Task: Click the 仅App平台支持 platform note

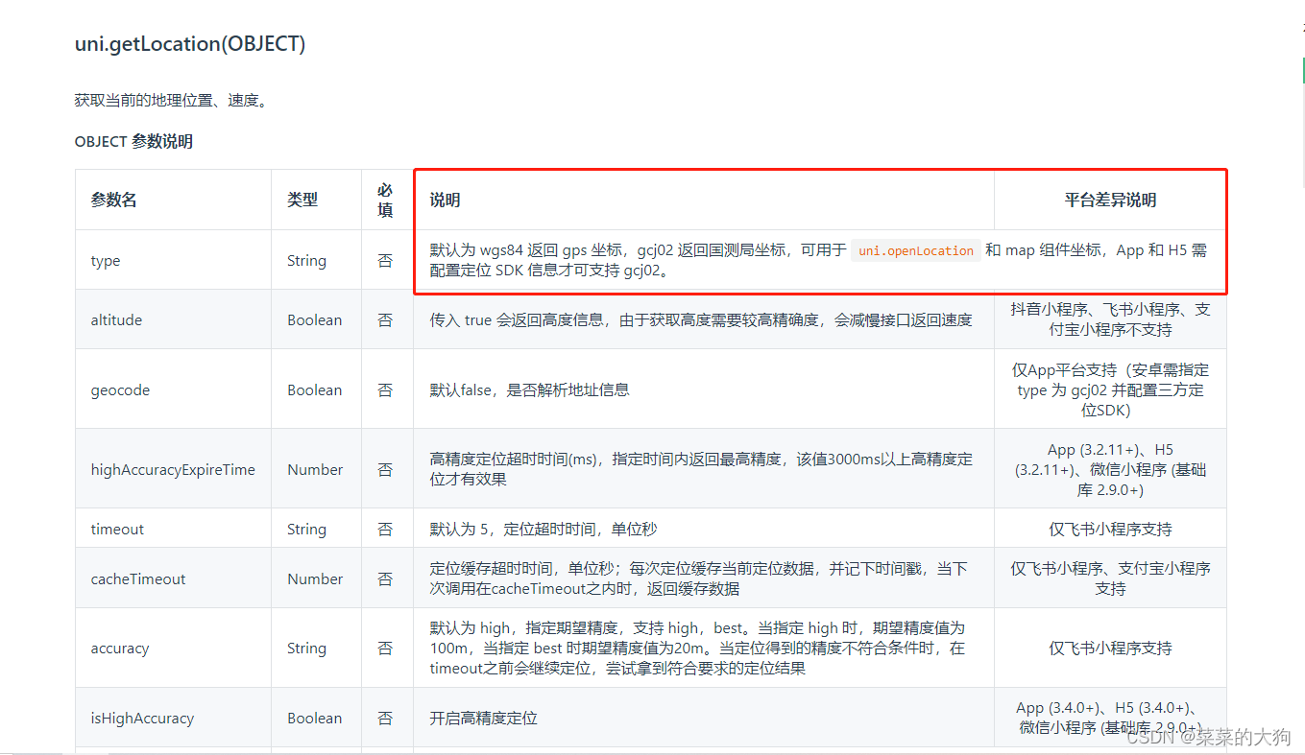Action: (x=1110, y=389)
